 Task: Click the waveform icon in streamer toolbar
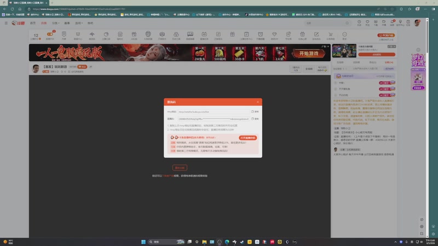92,36
